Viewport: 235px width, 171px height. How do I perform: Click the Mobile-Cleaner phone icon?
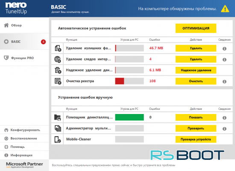pyautogui.click(x=58, y=139)
